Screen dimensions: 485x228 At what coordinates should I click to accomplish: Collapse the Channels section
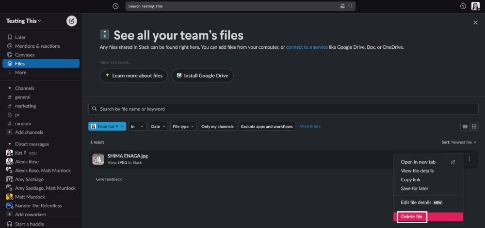click(10, 88)
